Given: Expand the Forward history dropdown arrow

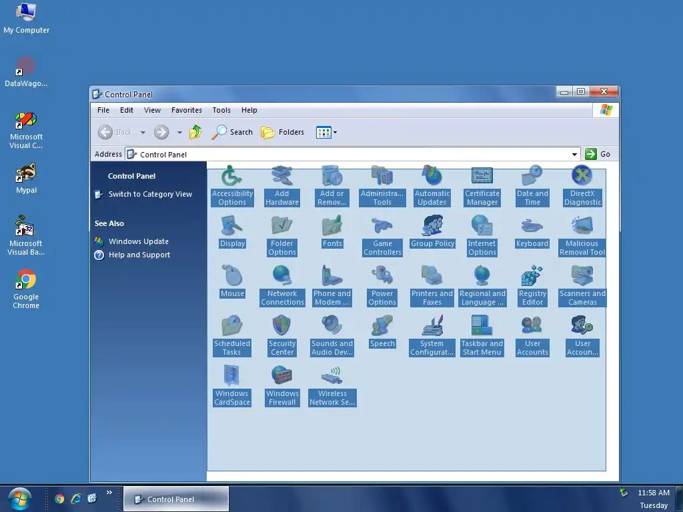Looking at the screenshot, I should pos(179,133).
